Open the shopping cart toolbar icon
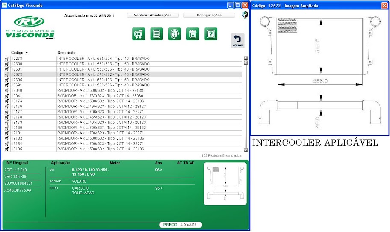Screen dimensions: 390x232 point(139,34)
